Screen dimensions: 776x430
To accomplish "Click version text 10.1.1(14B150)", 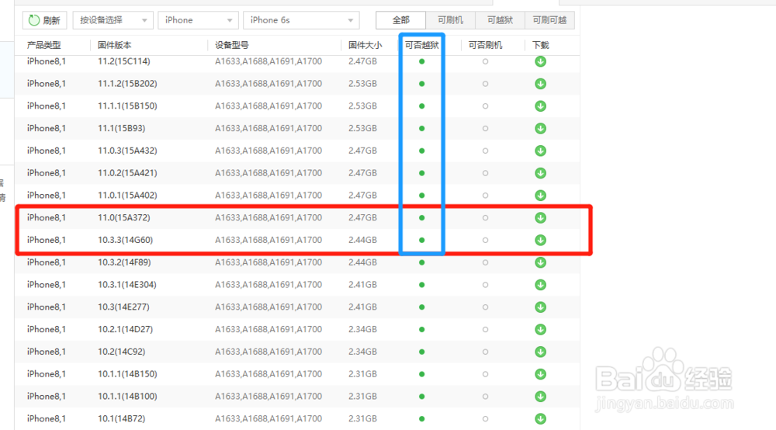I will click(x=127, y=374).
